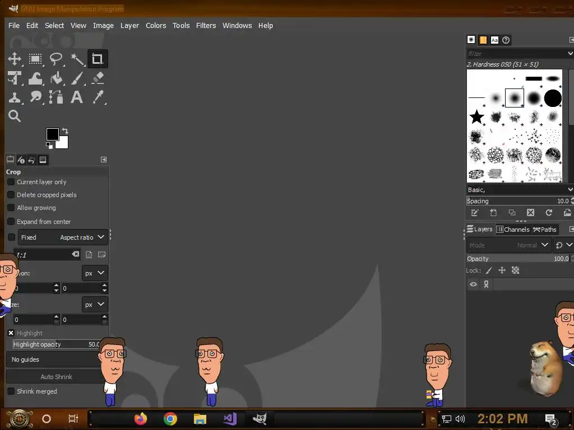574x430 pixels.
Task: Open the tool options panel menu arrow
Action: [x=104, y=160]
